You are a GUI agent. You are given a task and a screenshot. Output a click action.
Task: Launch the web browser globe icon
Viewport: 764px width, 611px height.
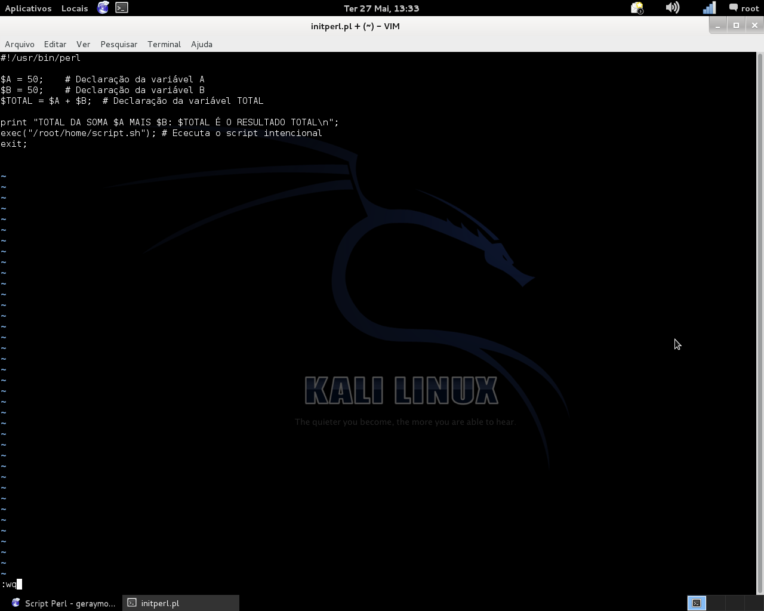pos(103,8)
